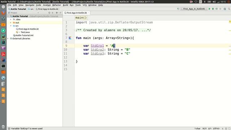Open the Analyze menu
The image size is (231, 130).
47,5
